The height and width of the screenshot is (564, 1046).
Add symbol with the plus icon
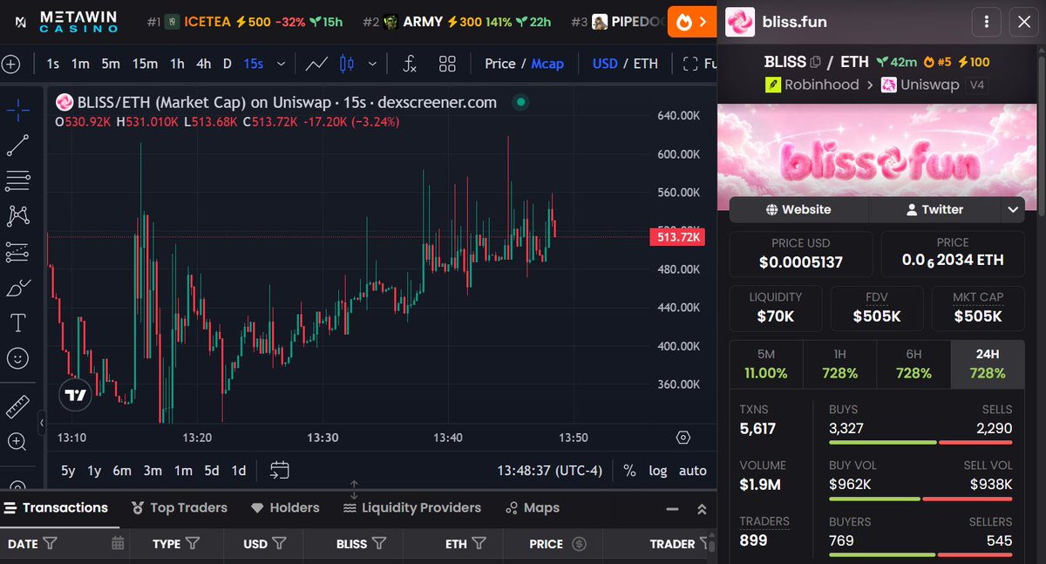(x=10, y=64)
